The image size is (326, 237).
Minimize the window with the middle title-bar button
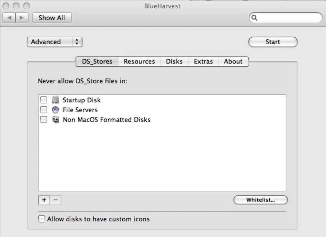tap(16, 6)
